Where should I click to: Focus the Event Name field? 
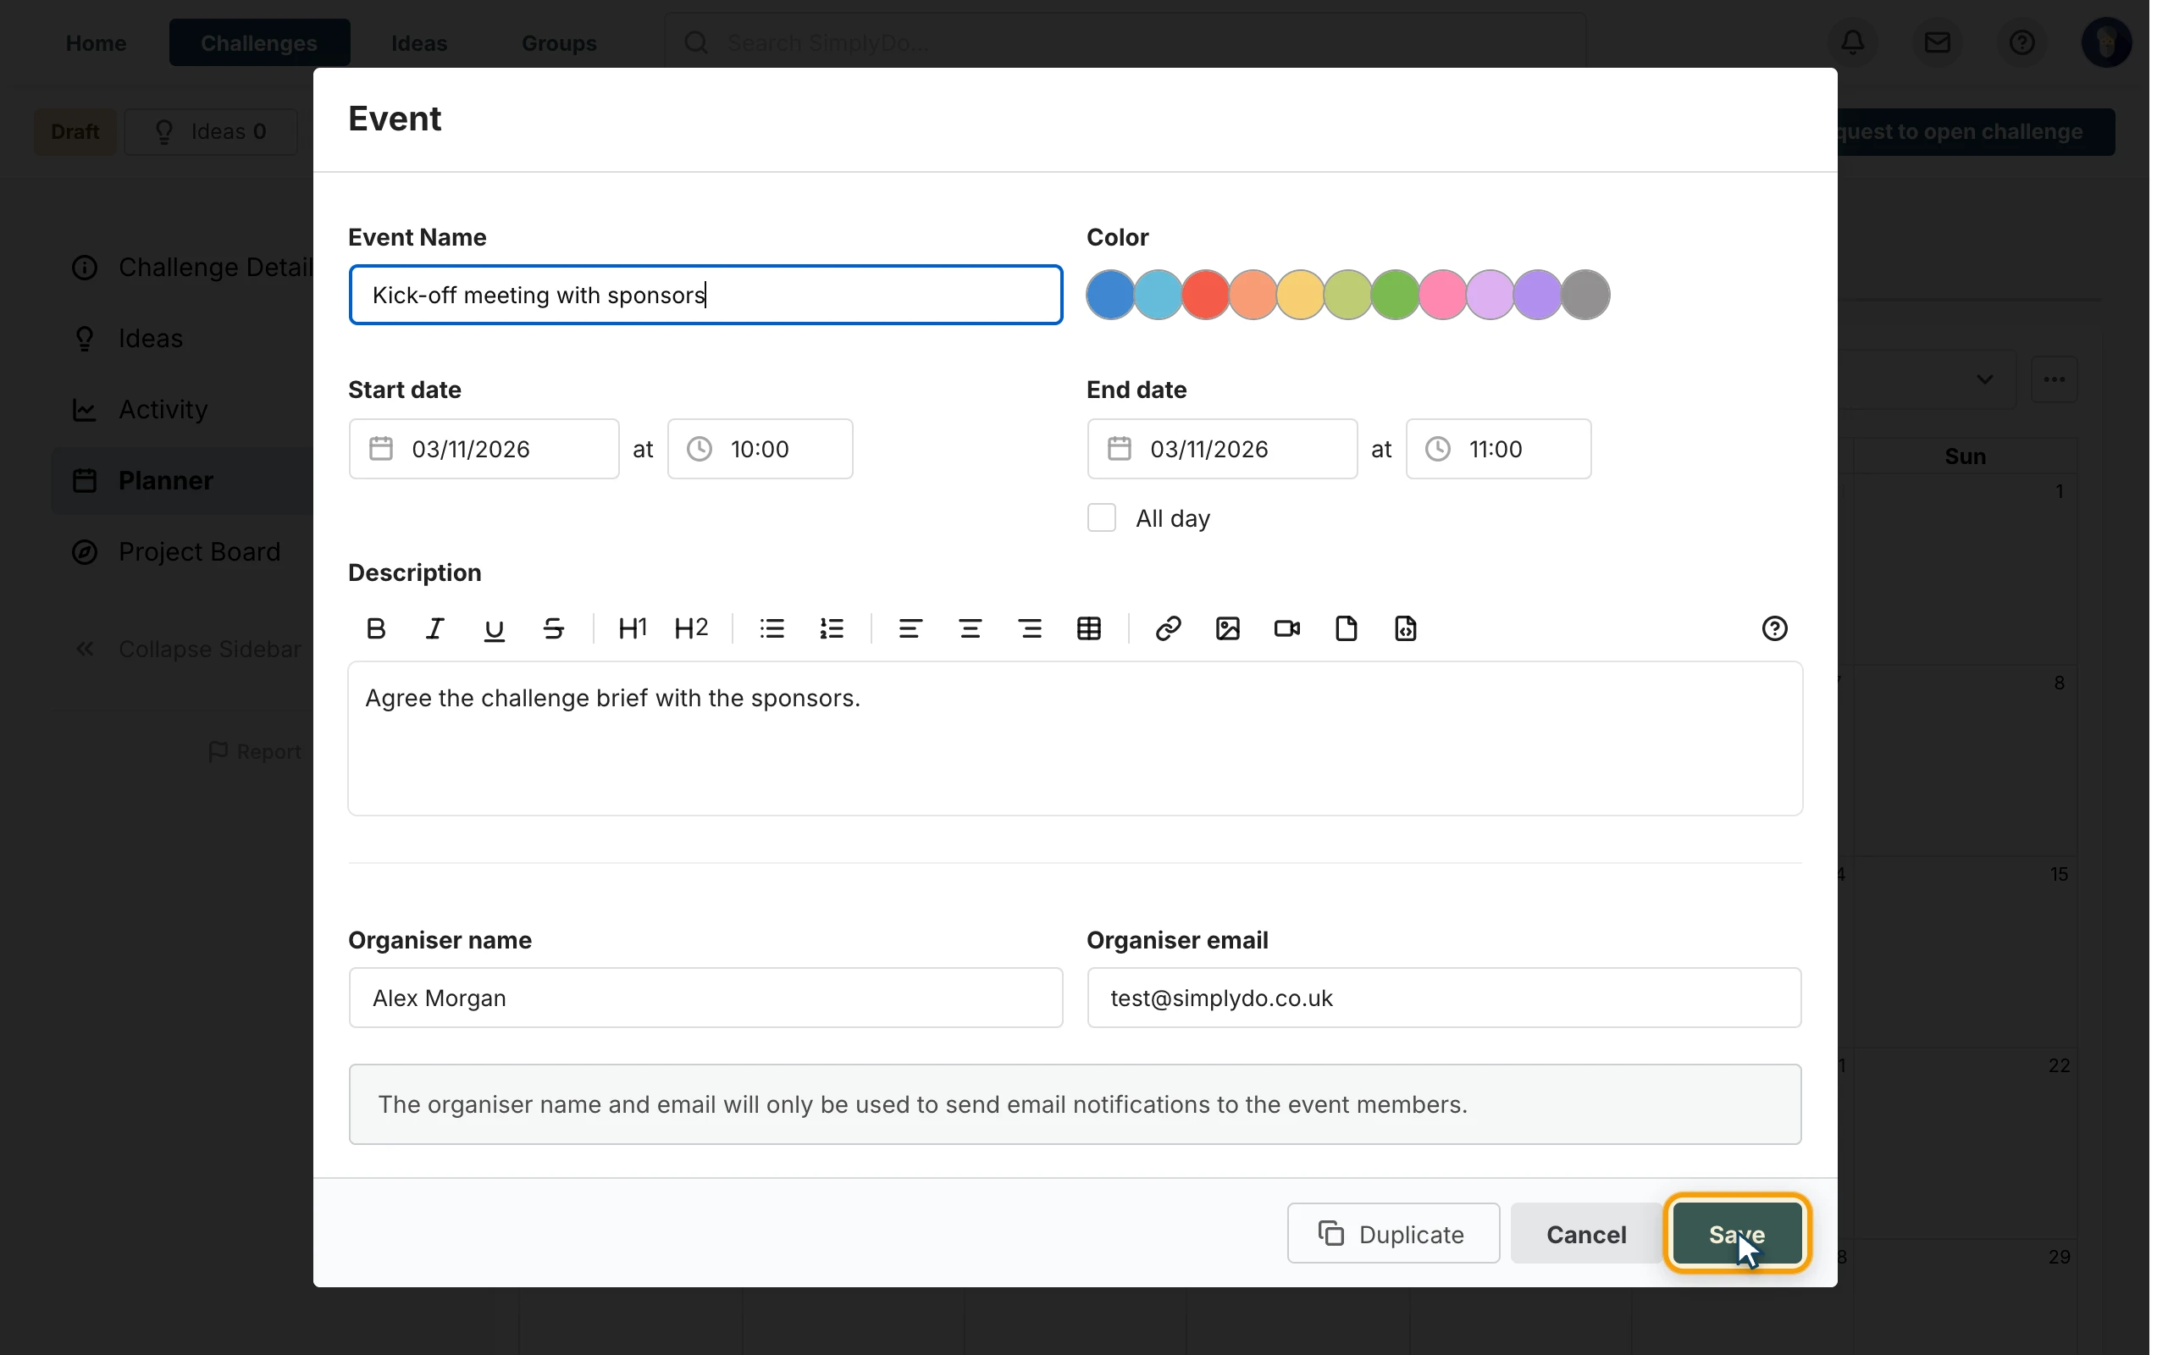point(706,295)
